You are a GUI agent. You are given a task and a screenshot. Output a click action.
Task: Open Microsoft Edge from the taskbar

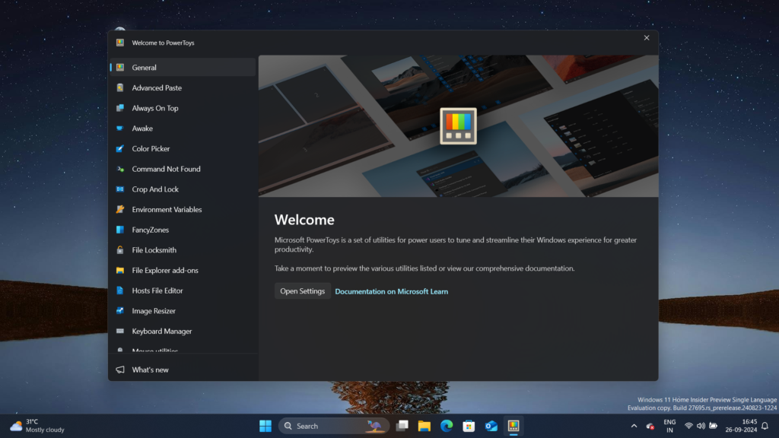tap(447, 426)
